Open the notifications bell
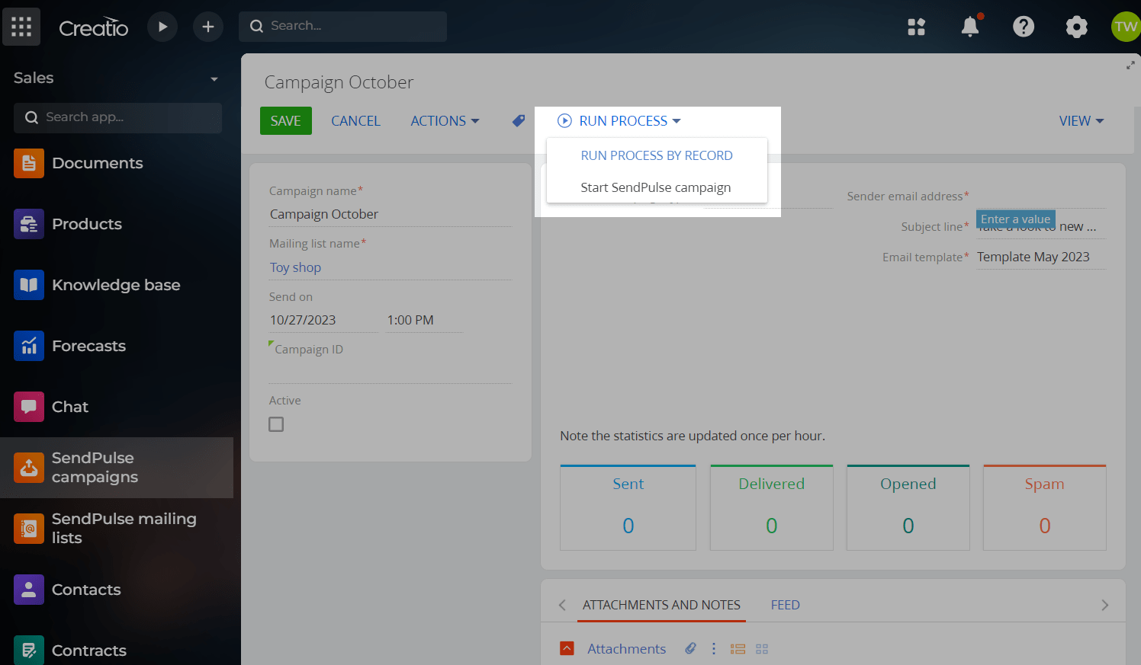 (970, 27)
